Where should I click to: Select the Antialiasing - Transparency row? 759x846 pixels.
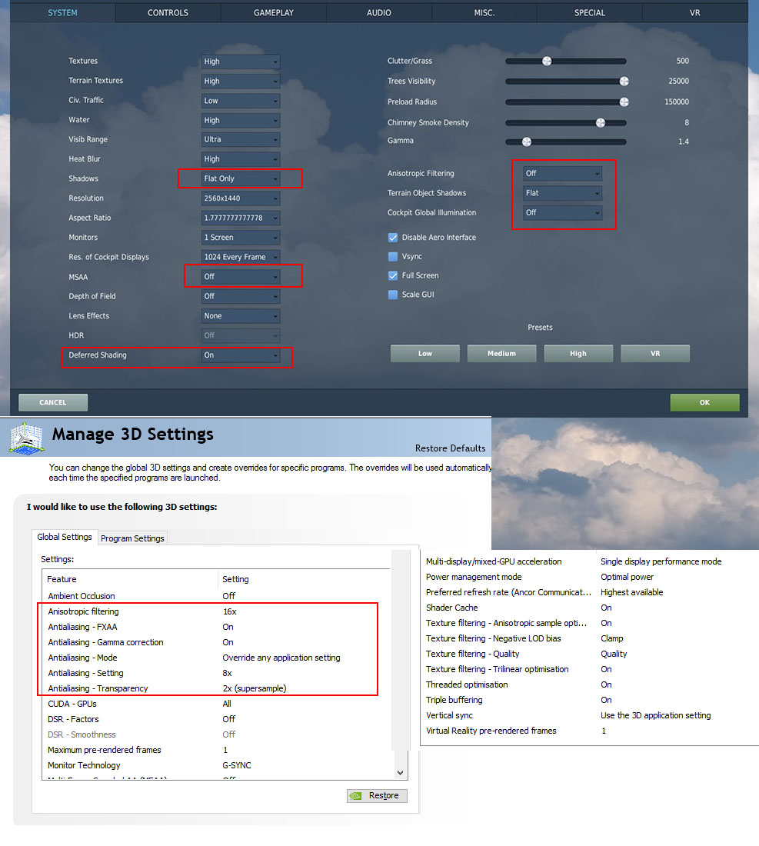[x=216, y=688]
